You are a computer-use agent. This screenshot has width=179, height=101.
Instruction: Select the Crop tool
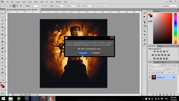coord(3,27)
